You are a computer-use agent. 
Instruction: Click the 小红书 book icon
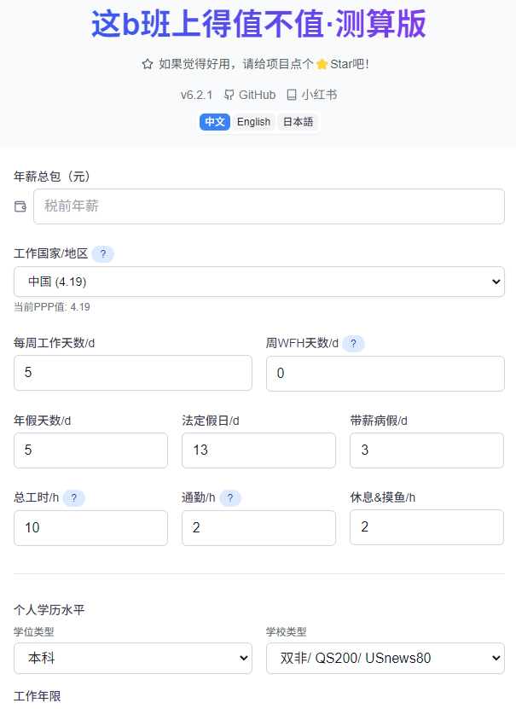tap(292, 95)
